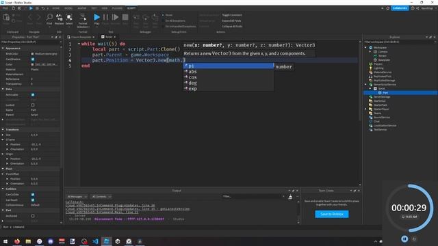Click the BrickColor medium stone grey swatch

(32, 54)
